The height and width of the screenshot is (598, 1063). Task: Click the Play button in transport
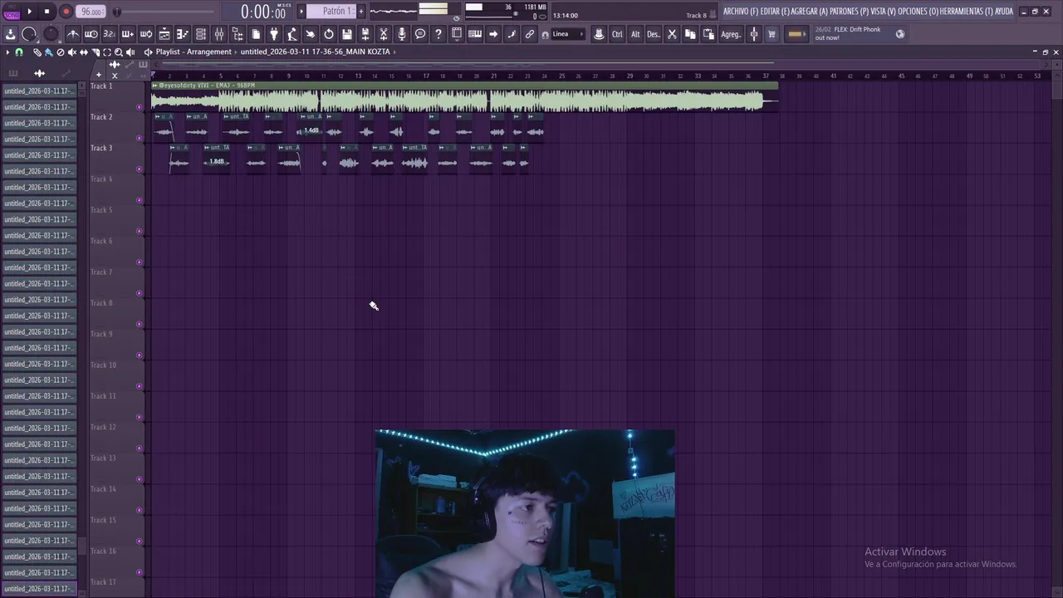(x=29, y=12)
